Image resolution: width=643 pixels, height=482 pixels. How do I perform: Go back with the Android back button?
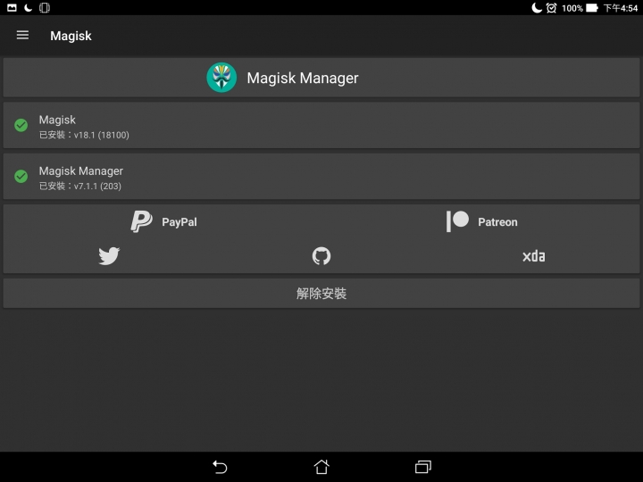220,467
